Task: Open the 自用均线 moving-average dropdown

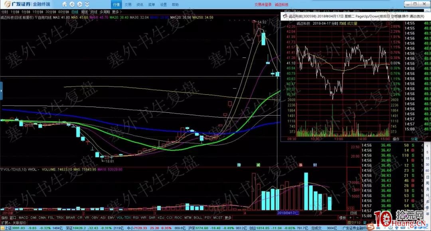Action: coord(43,17)
